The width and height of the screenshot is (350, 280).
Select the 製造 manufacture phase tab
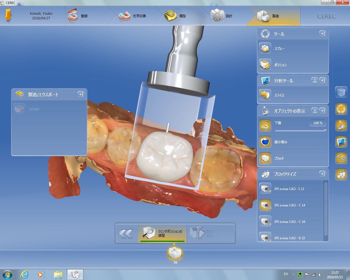coord(273,16)
